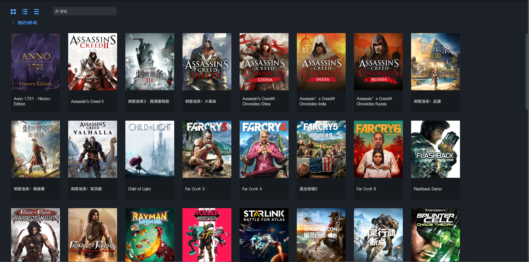Image resolution: width=529 pixels, height=262 pixels.
Task: Select Far Cry 3 cover art
Action: 207,149
